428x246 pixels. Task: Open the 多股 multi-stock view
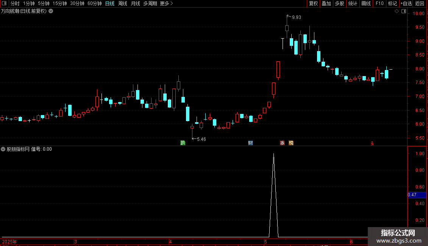tap(339, 3)
